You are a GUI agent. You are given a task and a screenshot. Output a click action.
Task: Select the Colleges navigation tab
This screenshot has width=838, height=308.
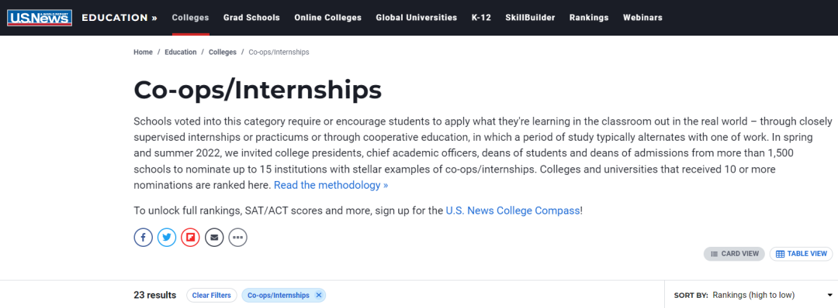[190, 18]
